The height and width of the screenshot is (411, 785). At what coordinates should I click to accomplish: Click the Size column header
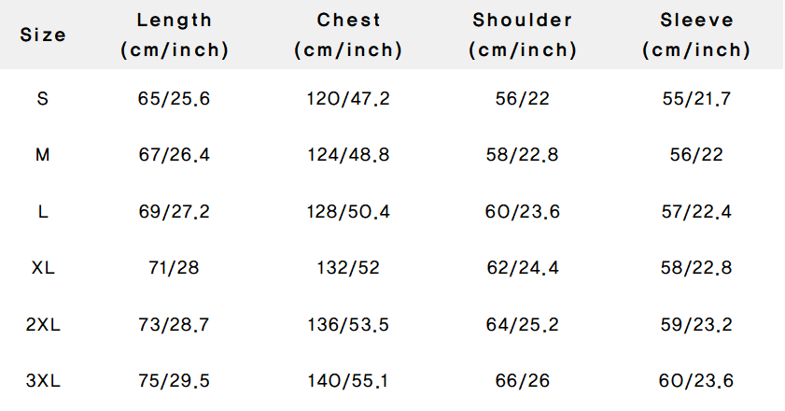43,35
